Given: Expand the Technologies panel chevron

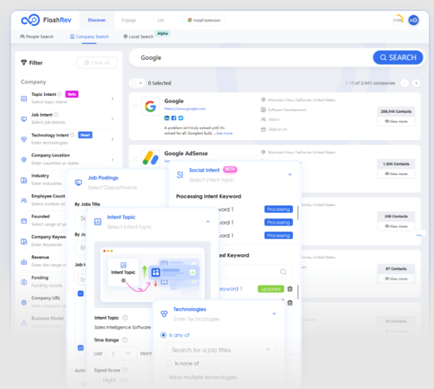Looking at the screenshot, I should coord(274,313).
